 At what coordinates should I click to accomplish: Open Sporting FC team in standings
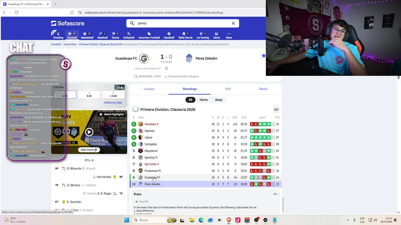pos(151,157)
